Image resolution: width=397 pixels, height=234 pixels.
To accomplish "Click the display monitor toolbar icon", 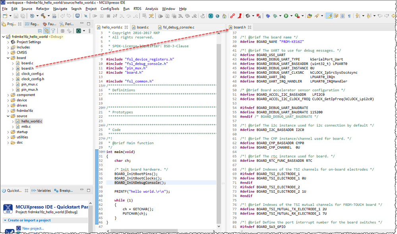I will point(77,16).
